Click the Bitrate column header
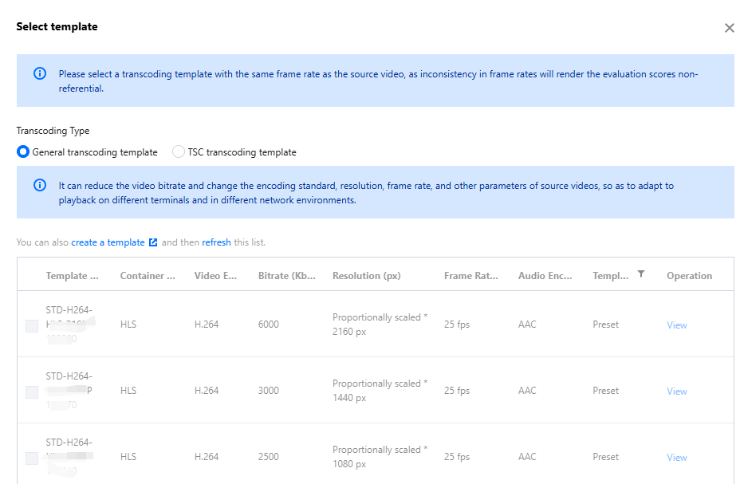 pyautogui.click(x=287, y=276)
